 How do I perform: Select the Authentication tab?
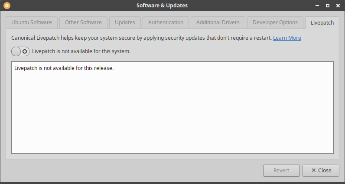[x=166, y=22]
